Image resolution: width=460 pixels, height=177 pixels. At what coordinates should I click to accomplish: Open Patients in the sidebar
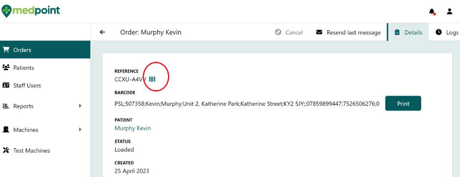[x=45, y=68]
